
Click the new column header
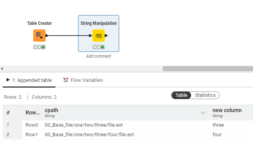click(x=227, y=110)
